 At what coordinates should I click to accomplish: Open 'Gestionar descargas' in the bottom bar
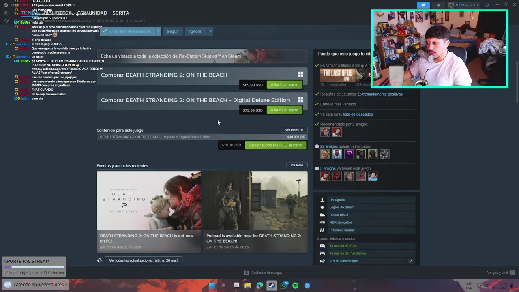pyautogui.click(x=263, y=273)
